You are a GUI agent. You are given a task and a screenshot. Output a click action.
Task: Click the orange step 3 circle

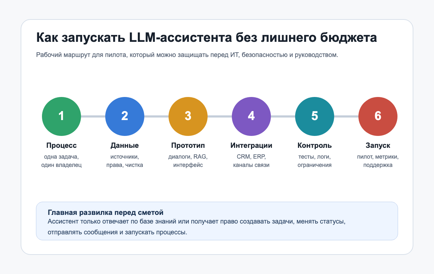coord(188,116)
